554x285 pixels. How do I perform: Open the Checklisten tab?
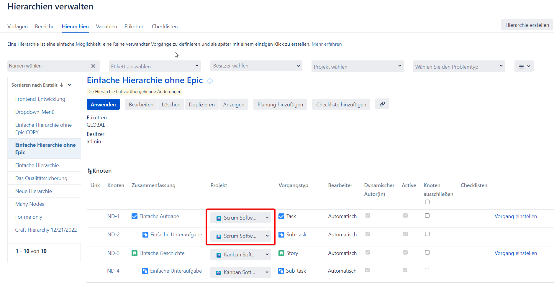[165, 27]
